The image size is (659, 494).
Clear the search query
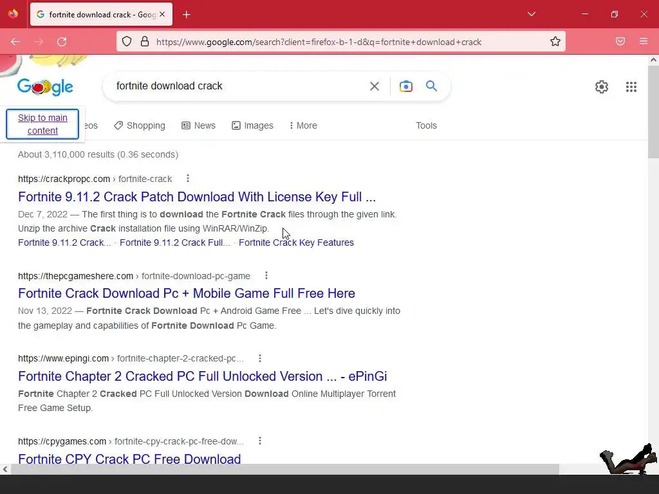point(374,86)
